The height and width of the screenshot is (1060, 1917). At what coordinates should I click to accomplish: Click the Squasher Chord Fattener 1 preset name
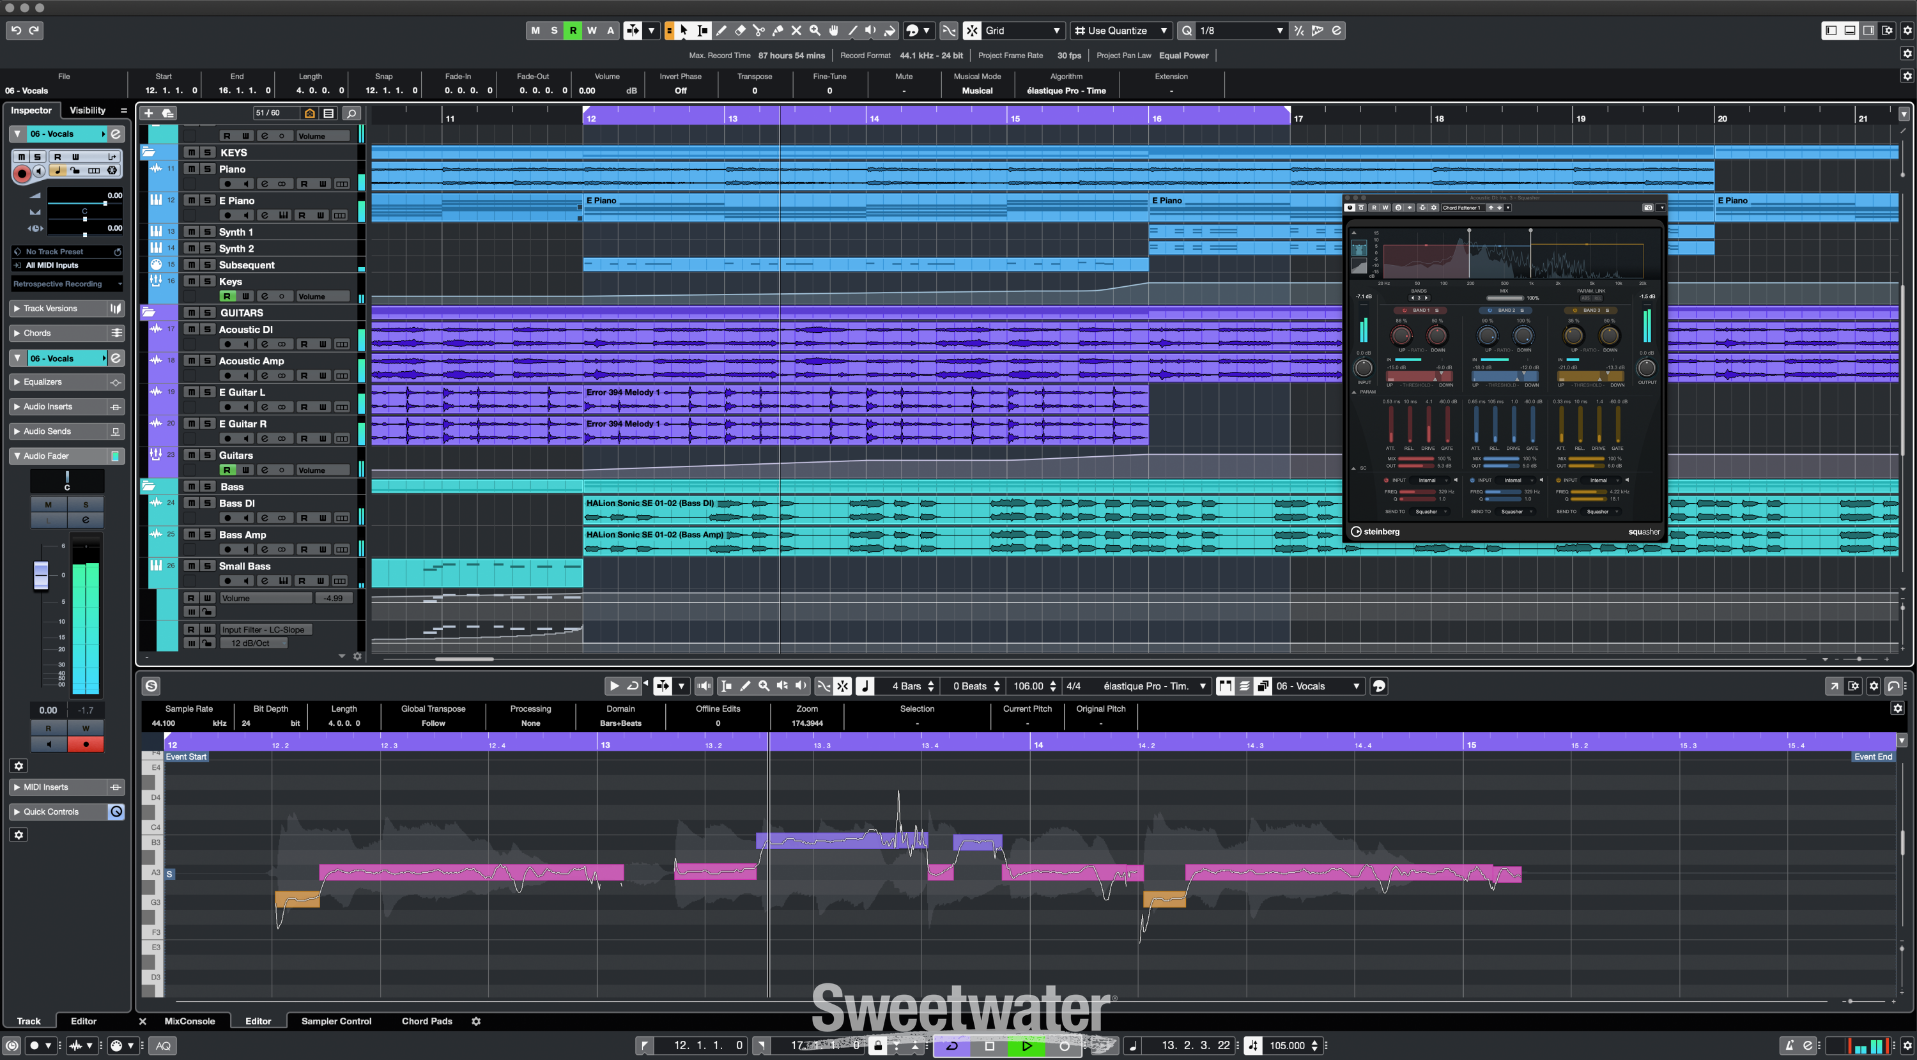[x=1461, y=208]
